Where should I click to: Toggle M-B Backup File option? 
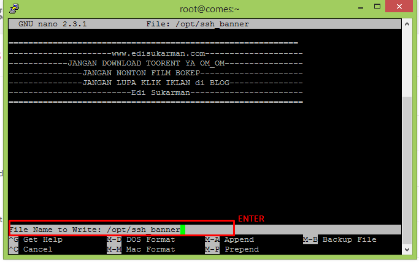(340, 239)
